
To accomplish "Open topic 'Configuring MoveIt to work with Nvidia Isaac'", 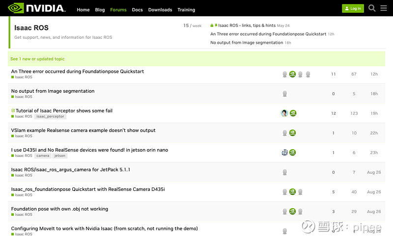I will tap(105, 229).
